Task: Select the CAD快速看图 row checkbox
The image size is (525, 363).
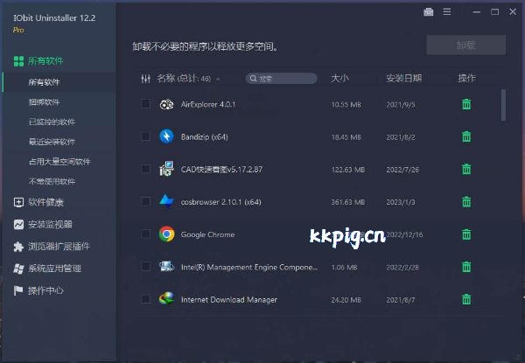Action: point(145,169)
